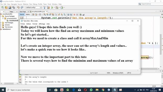This screenshot has height=92, width=163.
Task: Collapse the arraymaxandmin package node
Action: coord(3,18)
